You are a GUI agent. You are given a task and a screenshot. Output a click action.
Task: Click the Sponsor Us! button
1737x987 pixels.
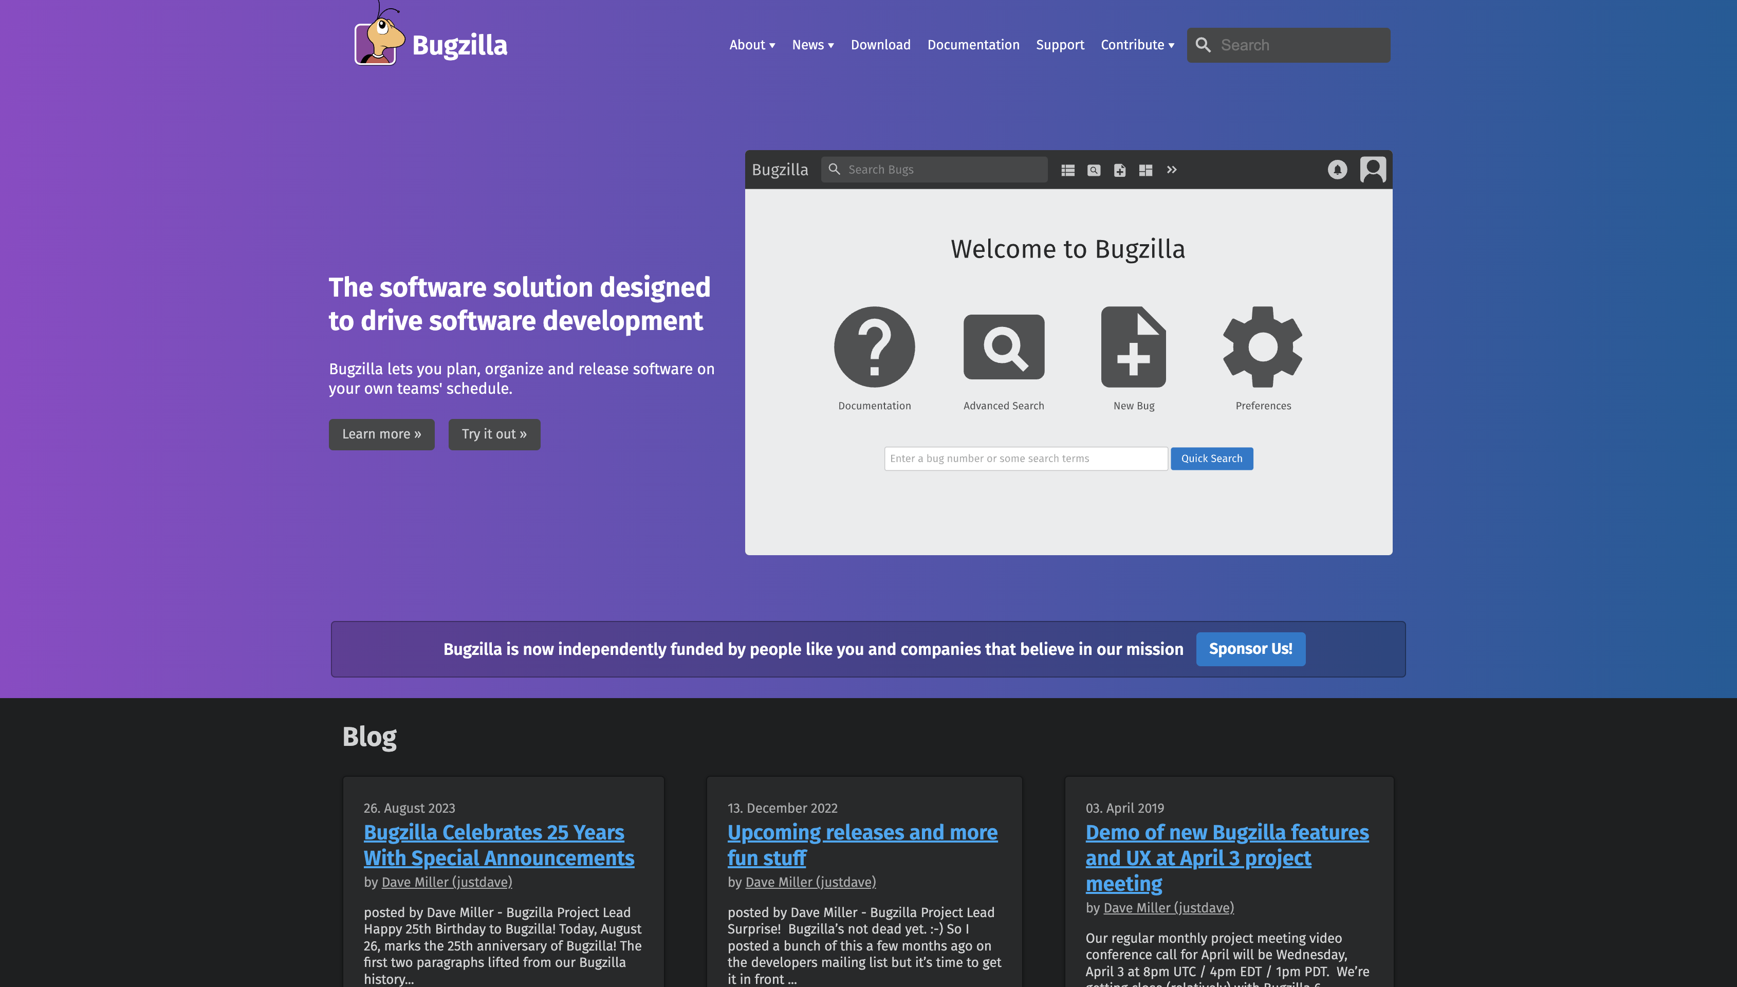(x=1250, y=649)
